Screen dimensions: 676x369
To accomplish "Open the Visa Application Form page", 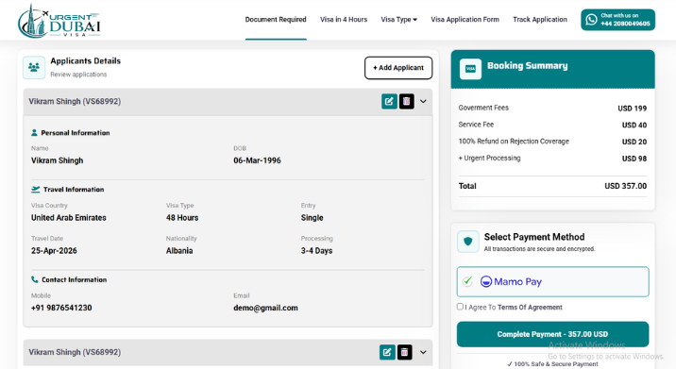I will click(x=465, y=20).
